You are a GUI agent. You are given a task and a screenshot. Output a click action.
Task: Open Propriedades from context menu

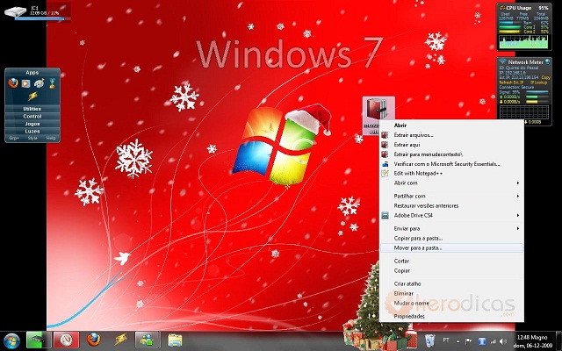[451, 317]
